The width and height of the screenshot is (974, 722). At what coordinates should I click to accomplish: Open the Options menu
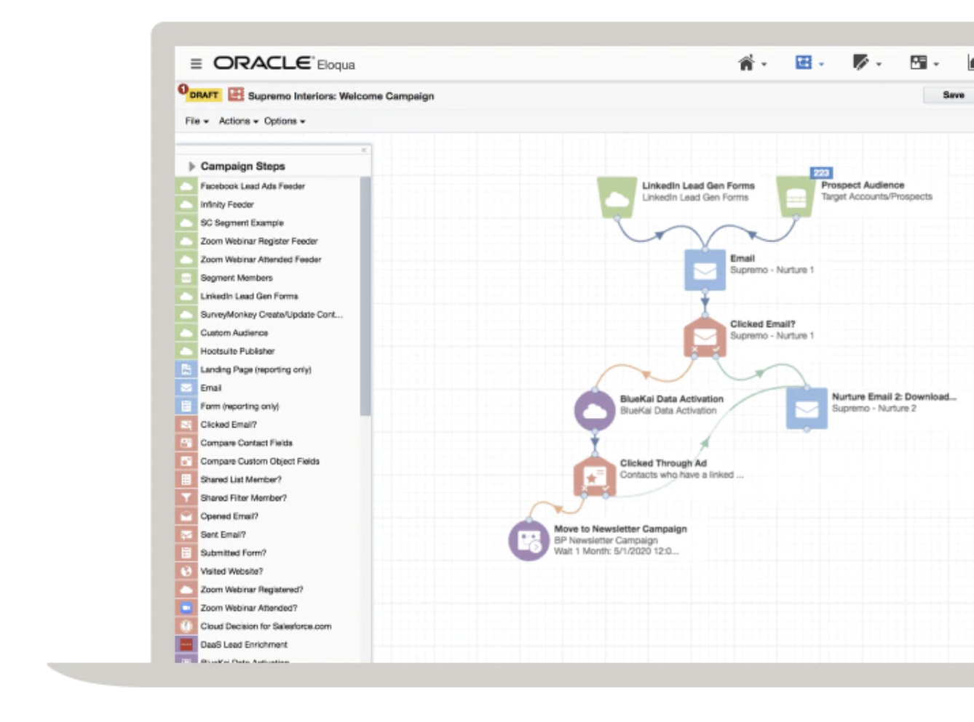pos(285,121)
